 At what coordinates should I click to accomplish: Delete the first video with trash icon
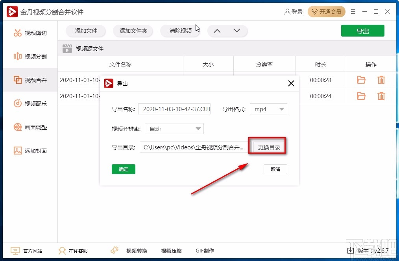coord(381,80)
